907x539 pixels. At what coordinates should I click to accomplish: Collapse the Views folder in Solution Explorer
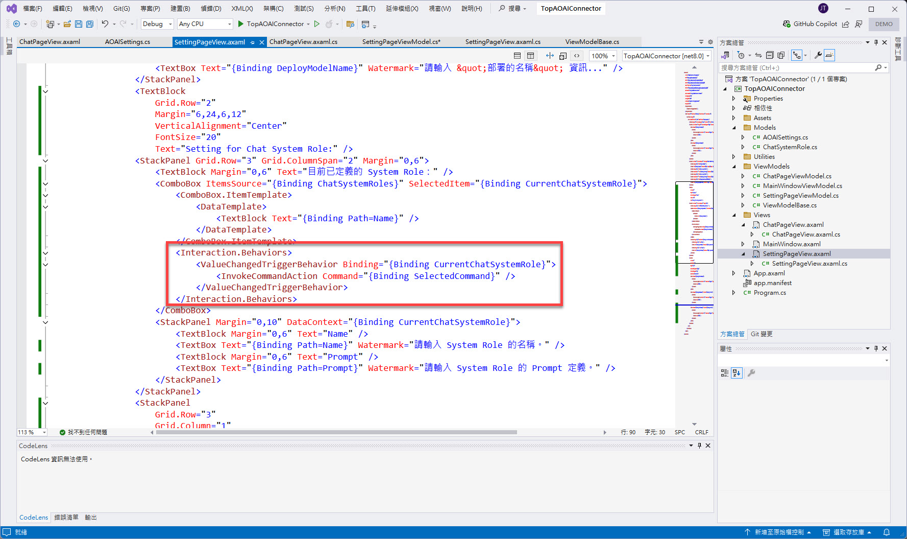[x=734, y=215]
